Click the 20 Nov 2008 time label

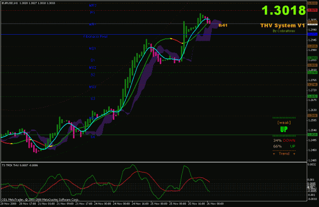tap(7, 204)
